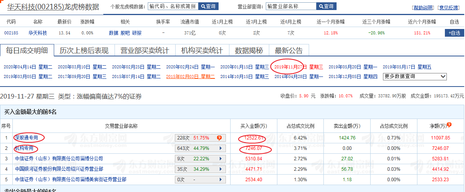Image resolution: width=465 pixels, height=192 pixels.
Task: Expand the 9次 22.22% arrow for 中信证券淄博分公司
Action: (221, 158)
